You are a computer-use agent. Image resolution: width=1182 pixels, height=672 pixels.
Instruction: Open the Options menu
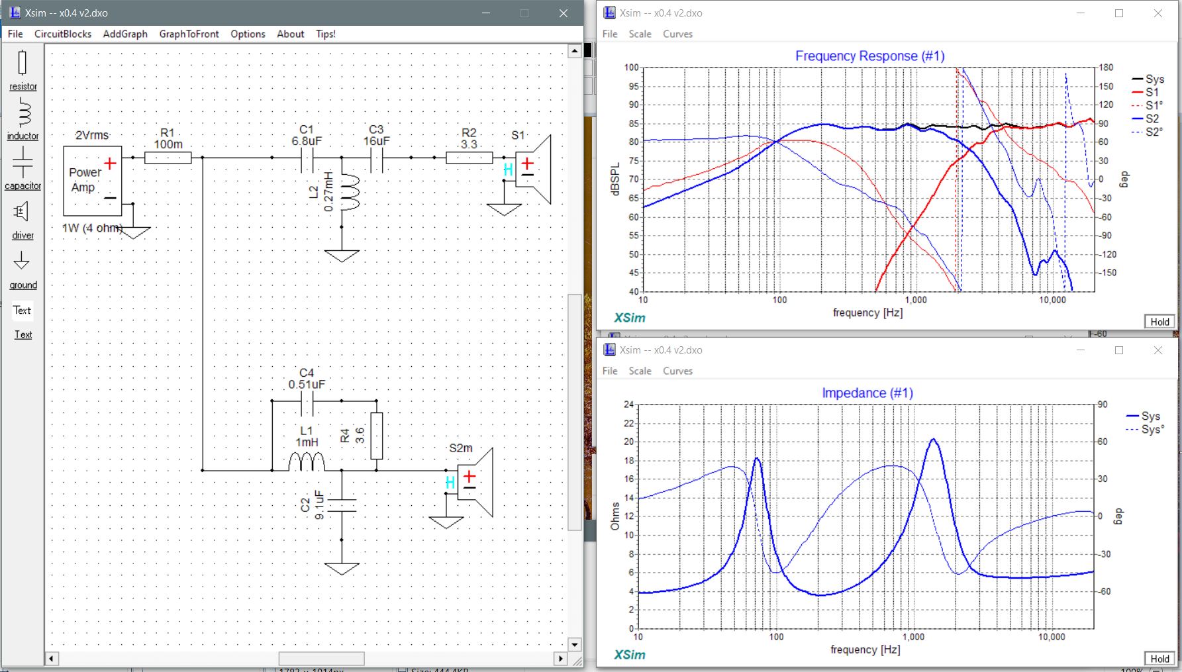coord(248,34)
